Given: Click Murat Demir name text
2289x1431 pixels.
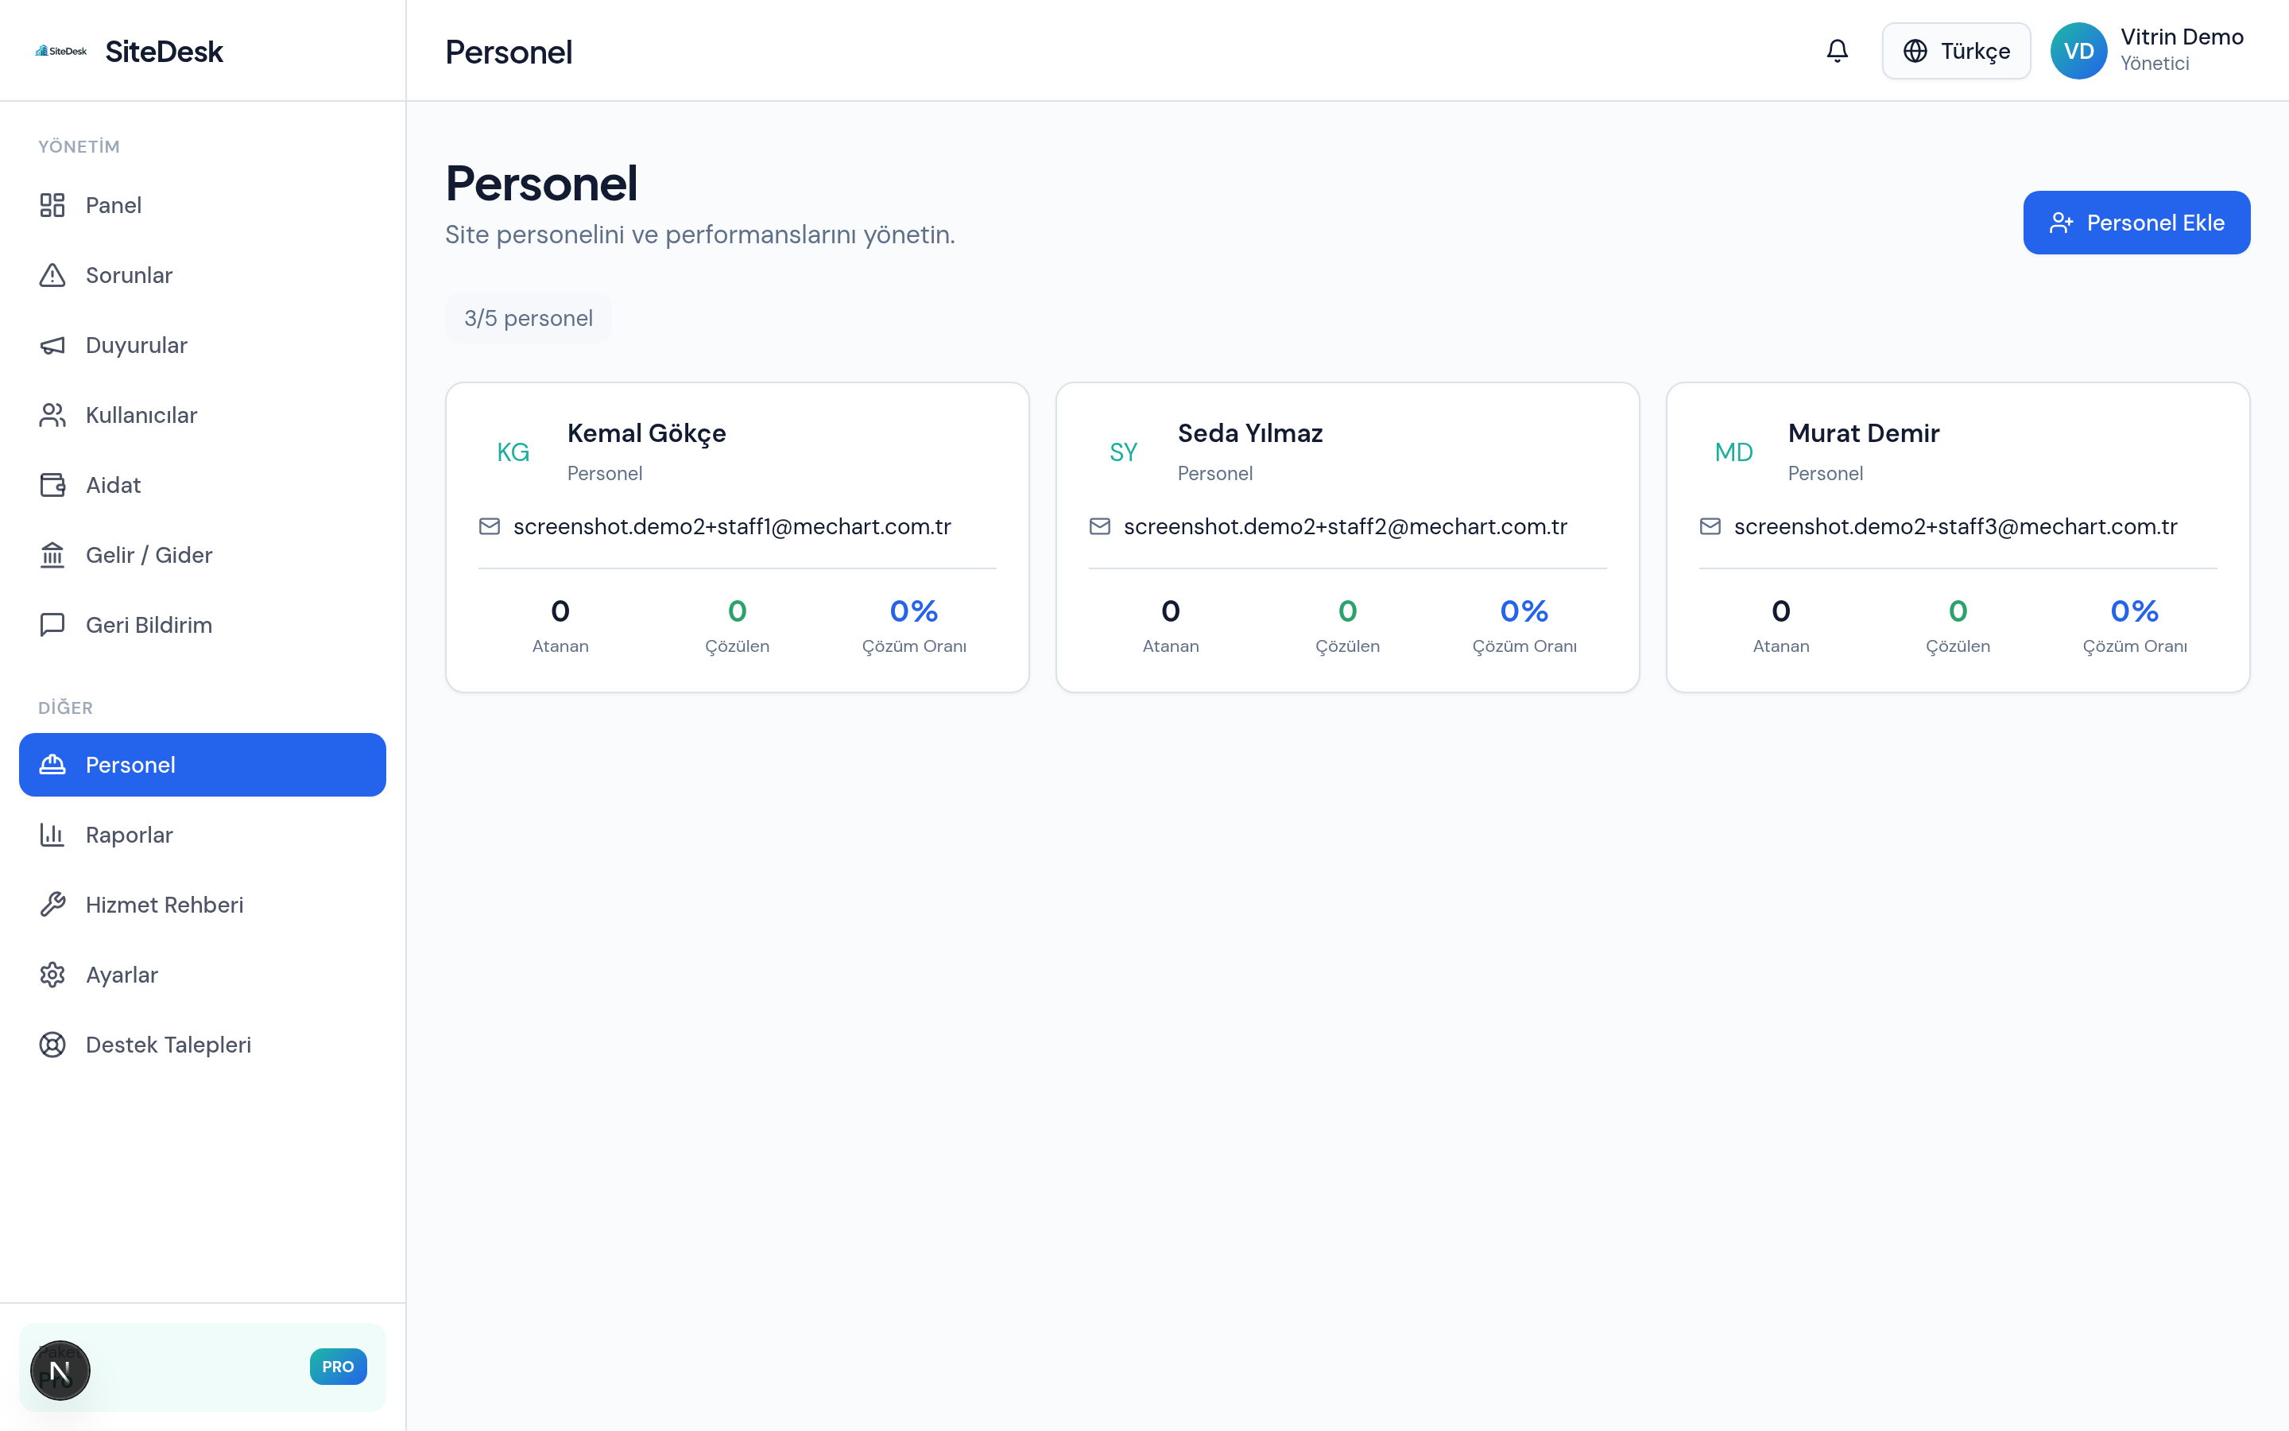Looking at the screenshot, I should click(x=1863, y=433).
